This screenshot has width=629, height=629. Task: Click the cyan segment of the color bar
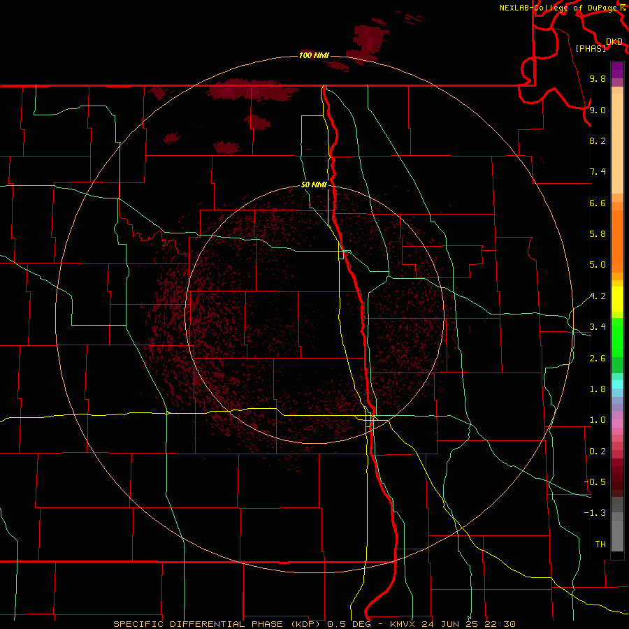click(x=617, y=384)
